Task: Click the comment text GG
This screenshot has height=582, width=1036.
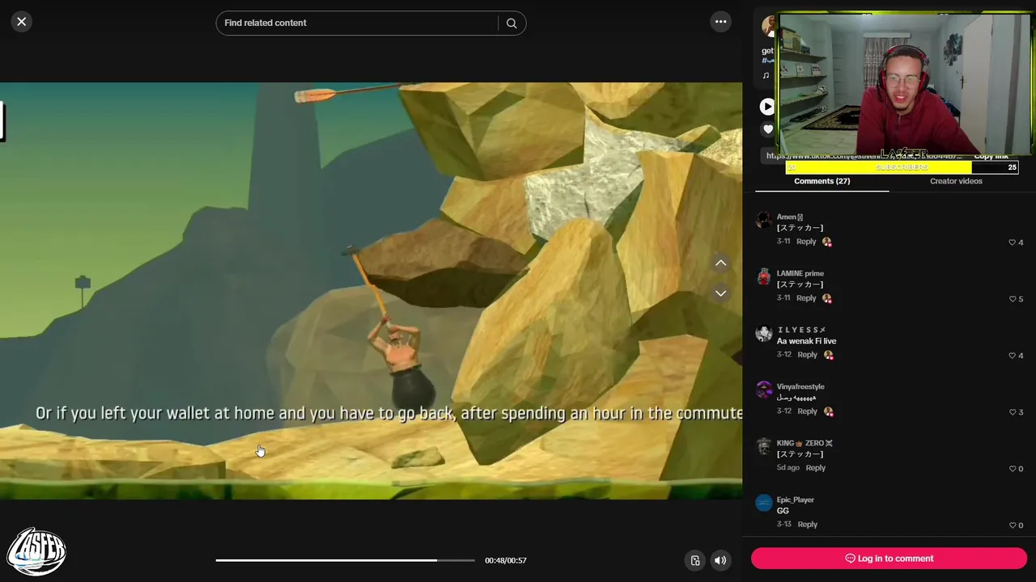Action: pyautogui.click(x=783, y=511)
